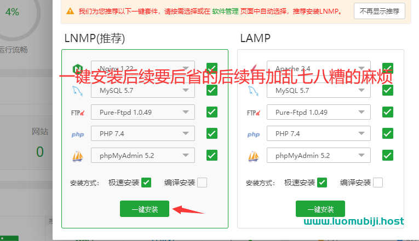Click 运行流畅 status text in background
The image size is (419, 241).
click(x=13, y=50)
